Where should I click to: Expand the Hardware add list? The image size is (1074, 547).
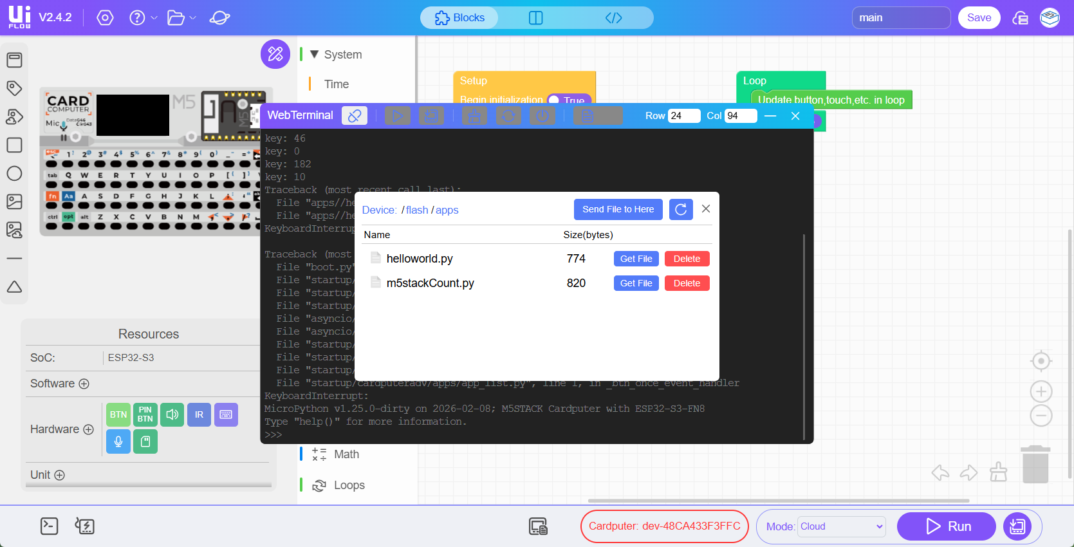point(89,429)
